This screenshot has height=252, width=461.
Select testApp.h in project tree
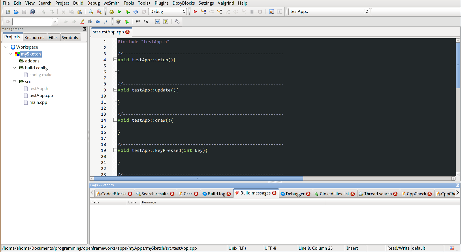point(39,89)
